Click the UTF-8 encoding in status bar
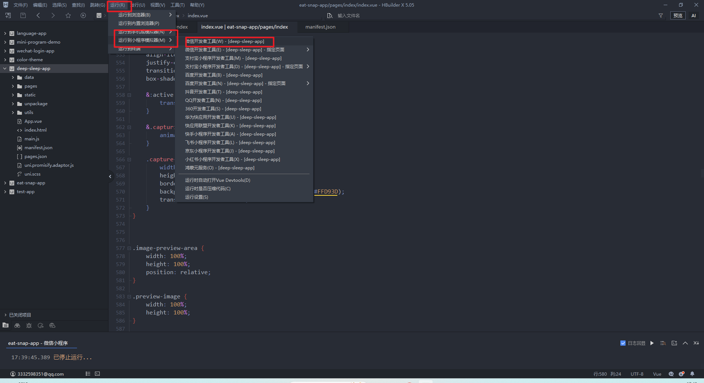The height and width of the screenshot is (383, 704). point(637,374)
